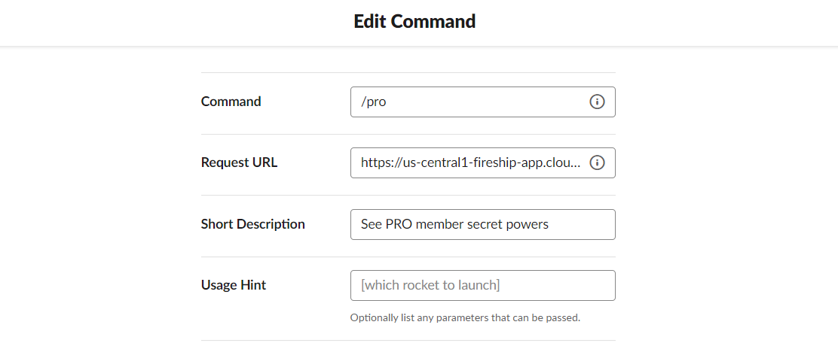Click the "Usage Hint" field label

coord(233,285)
